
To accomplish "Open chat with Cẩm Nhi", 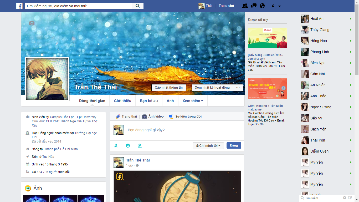I will 327,74.
